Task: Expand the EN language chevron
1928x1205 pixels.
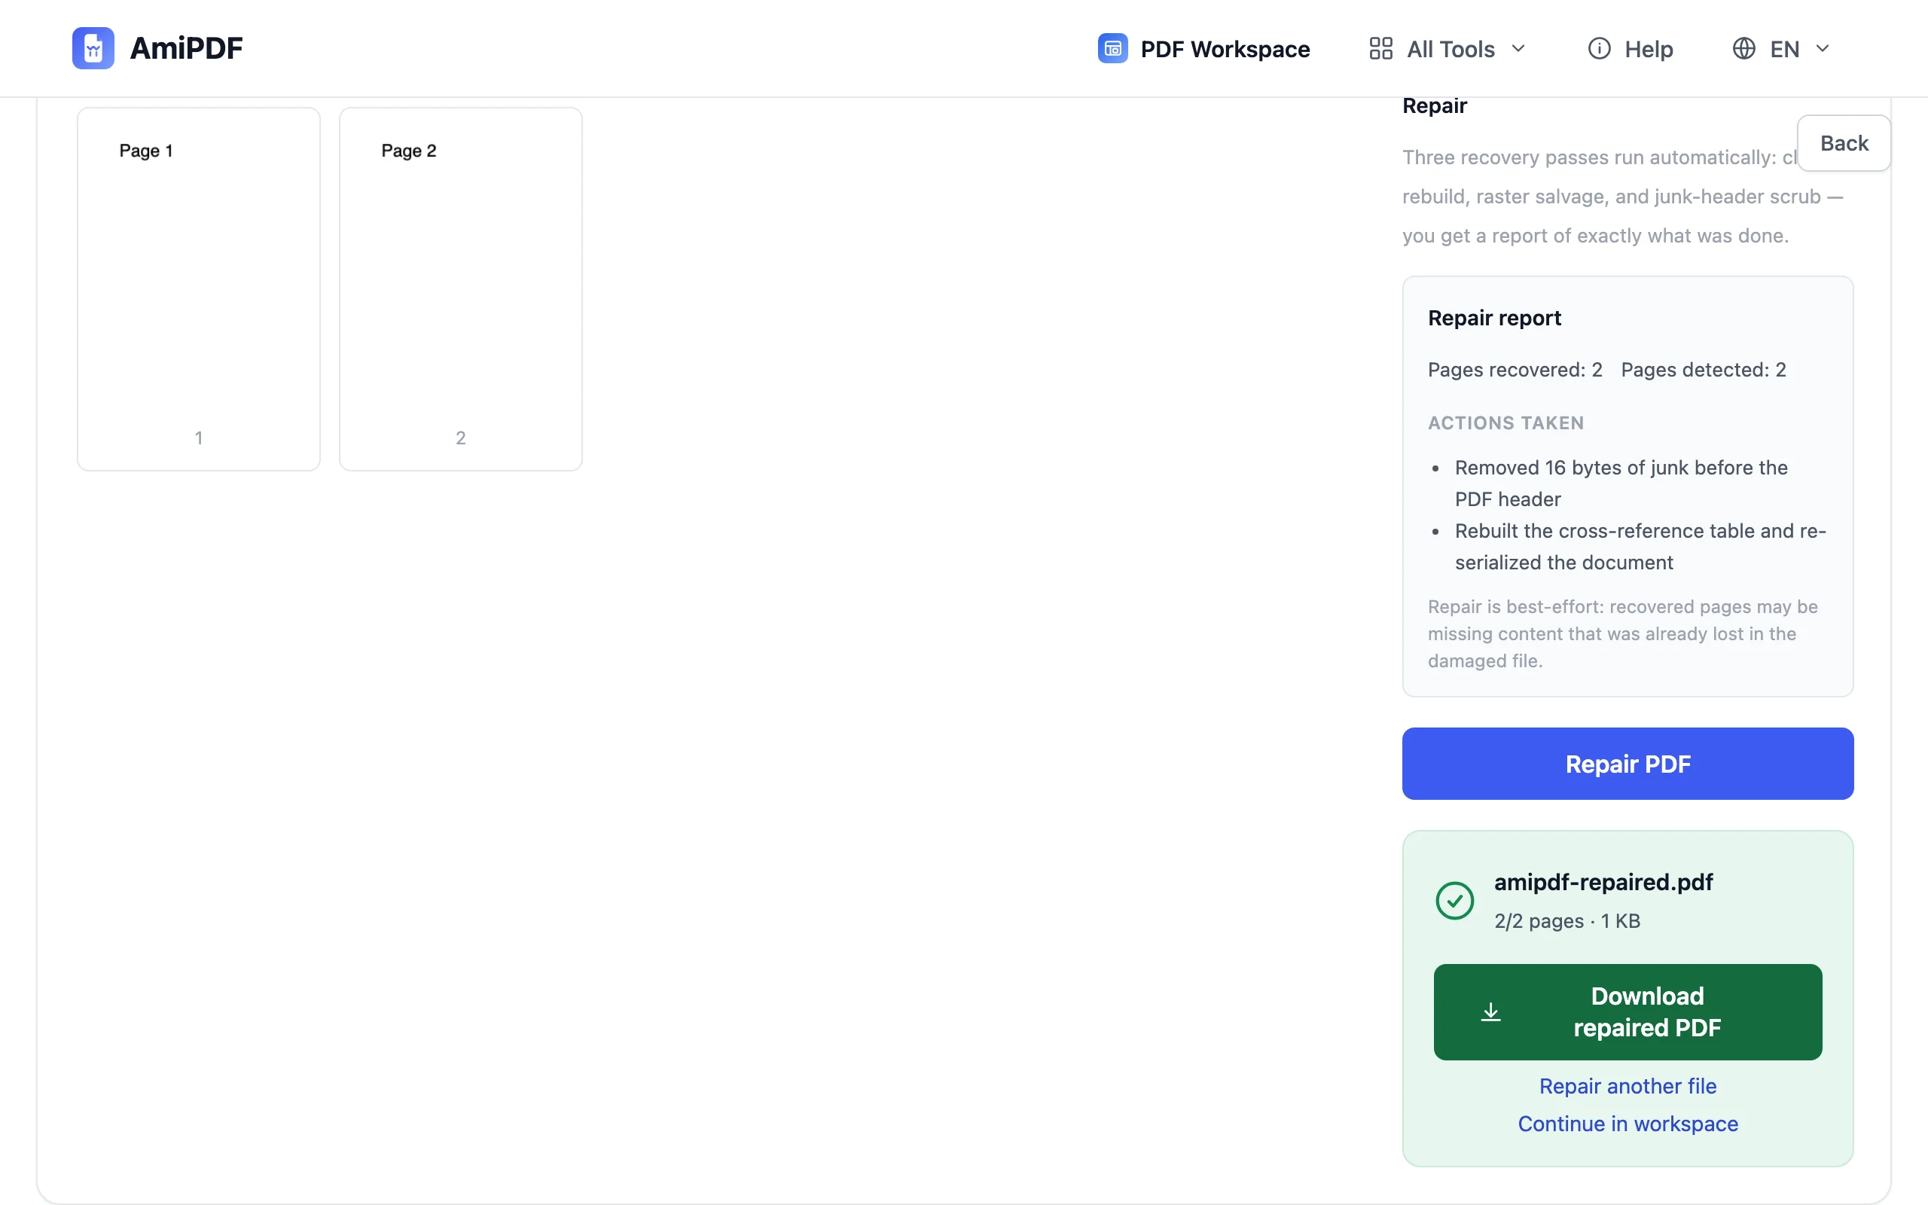Action: point(1822,49)
